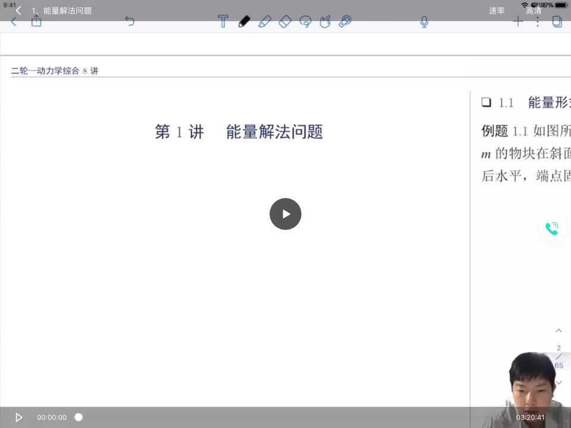Tap the microphone recording icon

click(424, 22)
